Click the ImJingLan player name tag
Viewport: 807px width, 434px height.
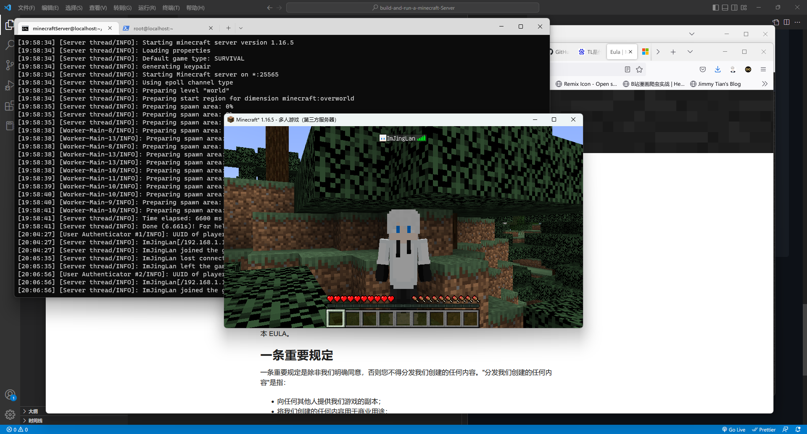coord(403,138)
